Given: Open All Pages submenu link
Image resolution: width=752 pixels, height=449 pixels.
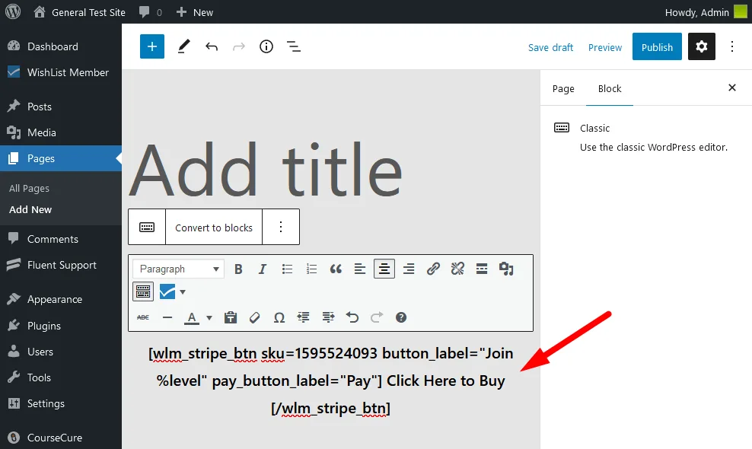Looking at the screenshot, I should pos(29,188).
